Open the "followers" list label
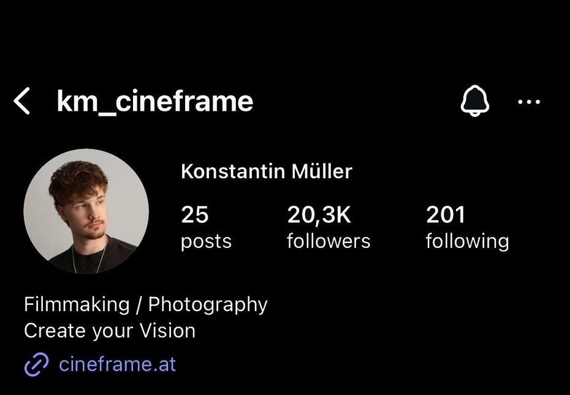Viewport: 570px width, 395px height. [329, 241]
